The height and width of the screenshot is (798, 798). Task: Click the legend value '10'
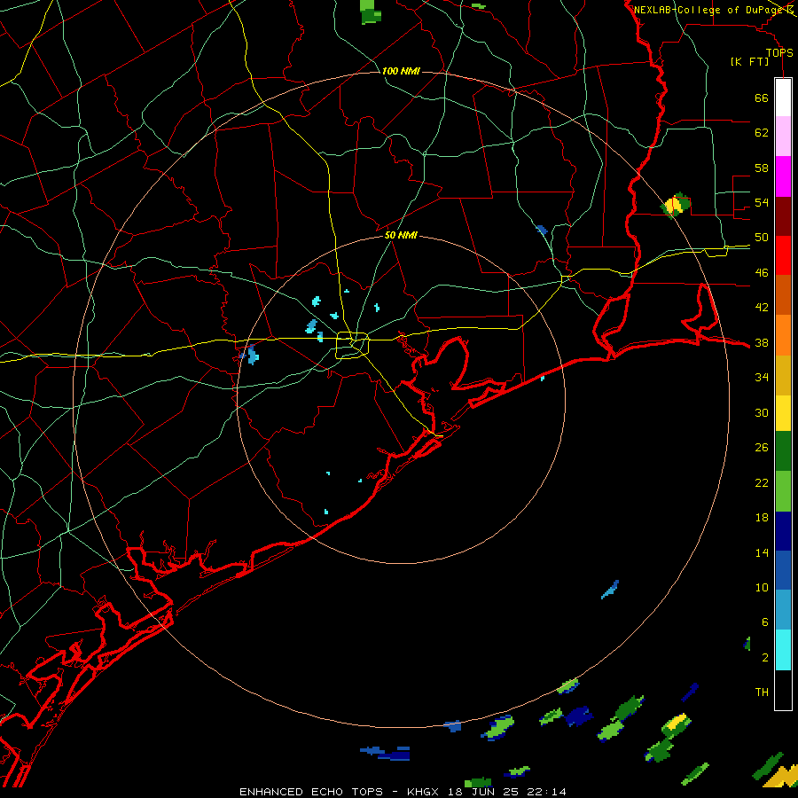click(762, 587)
